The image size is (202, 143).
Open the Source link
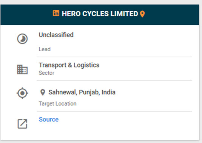point(49,119)
